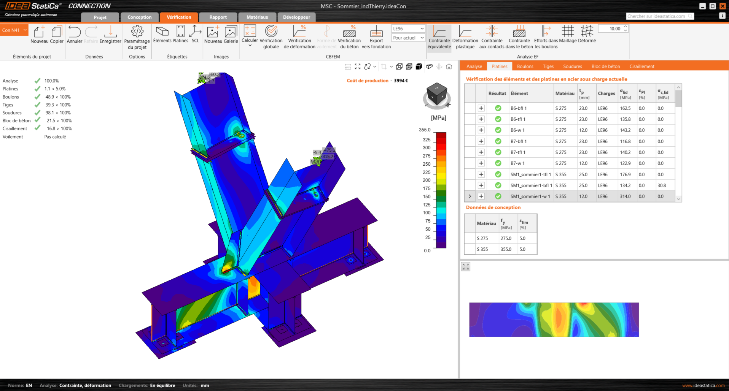
Task: Open the Soudures results tab
Action: click(x=572, y=66)
